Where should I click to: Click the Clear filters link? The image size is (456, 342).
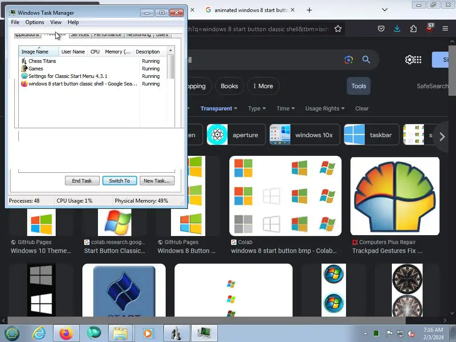(x=362, y=109)
